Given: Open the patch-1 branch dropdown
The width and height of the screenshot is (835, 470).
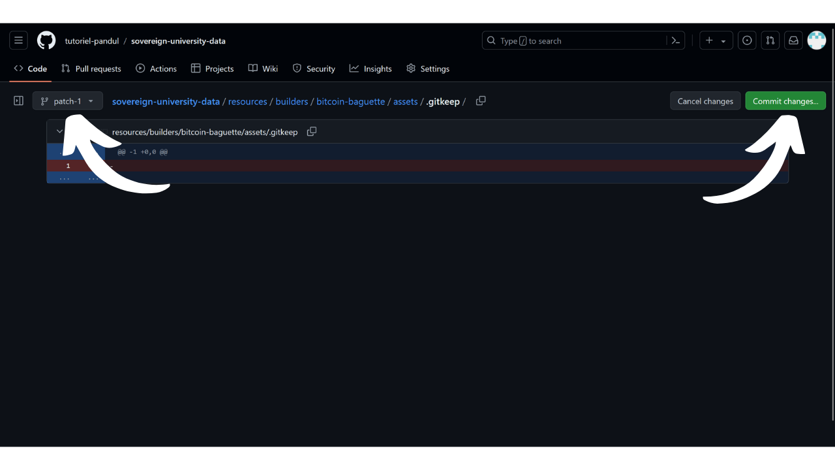Looking at the screenshot, I should click(68, 101).
